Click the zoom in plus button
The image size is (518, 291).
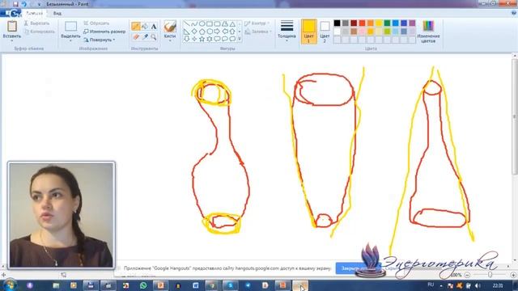(x=513, y=275)
